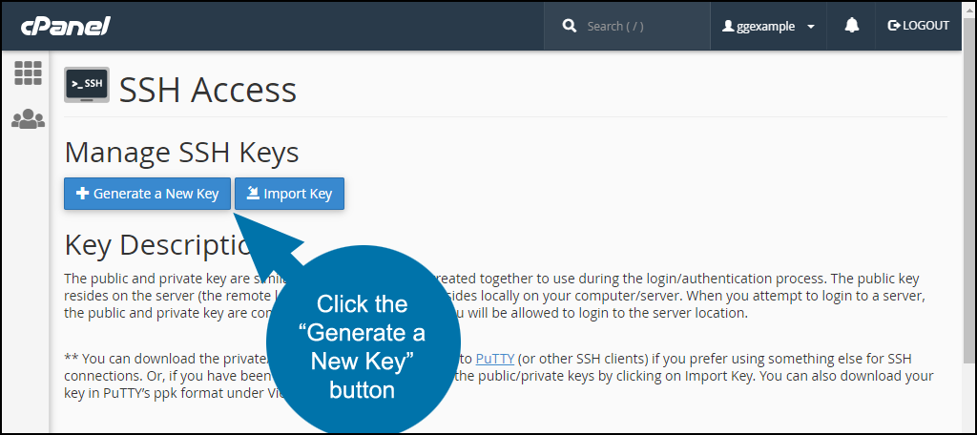Click the magnifying glass search icon
977x435 pixels.
pos(569,26)
